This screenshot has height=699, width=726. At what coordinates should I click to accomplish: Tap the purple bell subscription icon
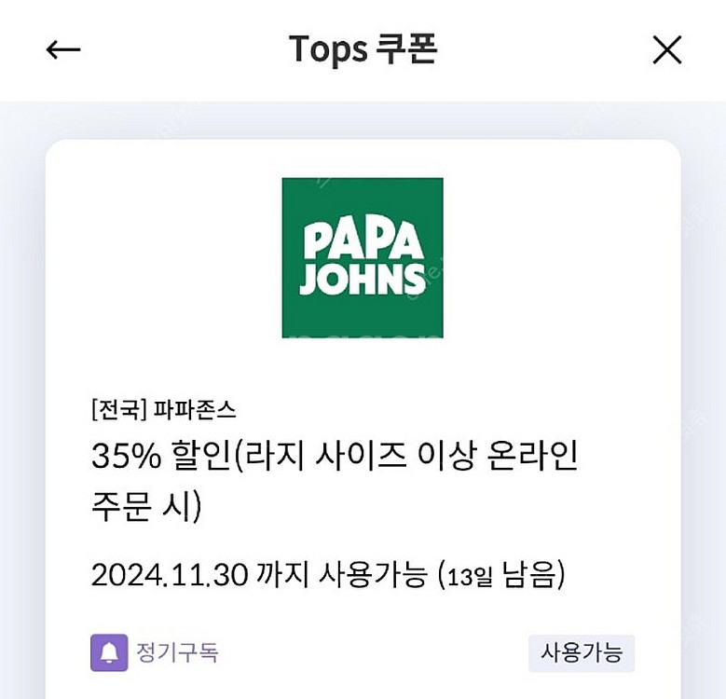[x=109, y=652]
